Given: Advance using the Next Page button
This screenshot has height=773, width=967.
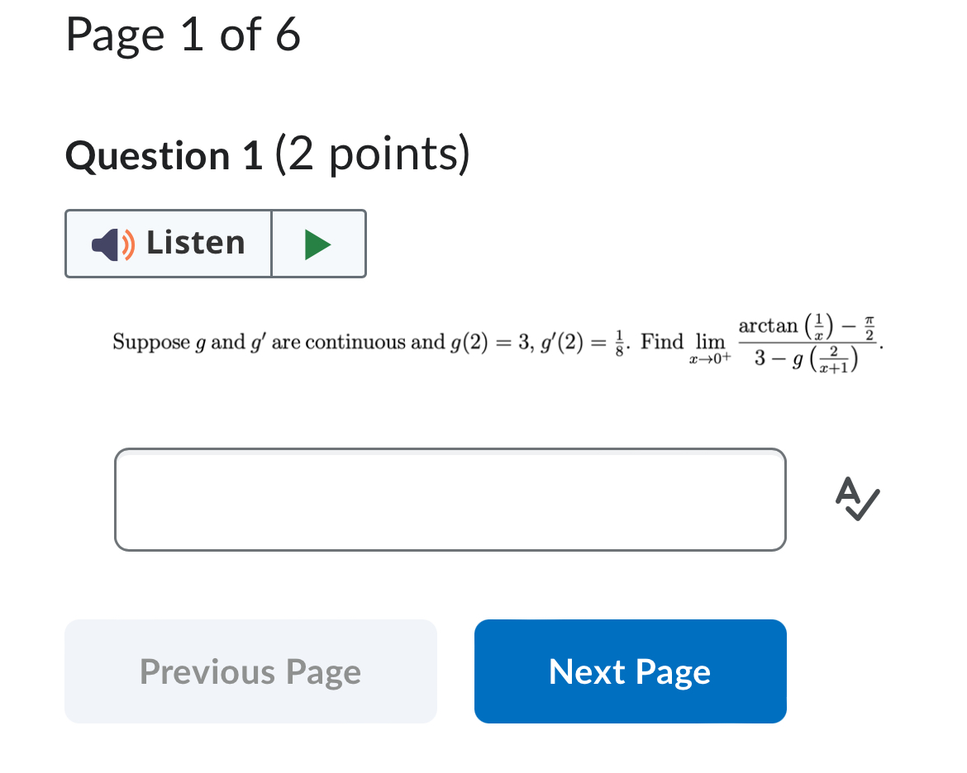Looking at the screenshot, I should pos(630,671).
